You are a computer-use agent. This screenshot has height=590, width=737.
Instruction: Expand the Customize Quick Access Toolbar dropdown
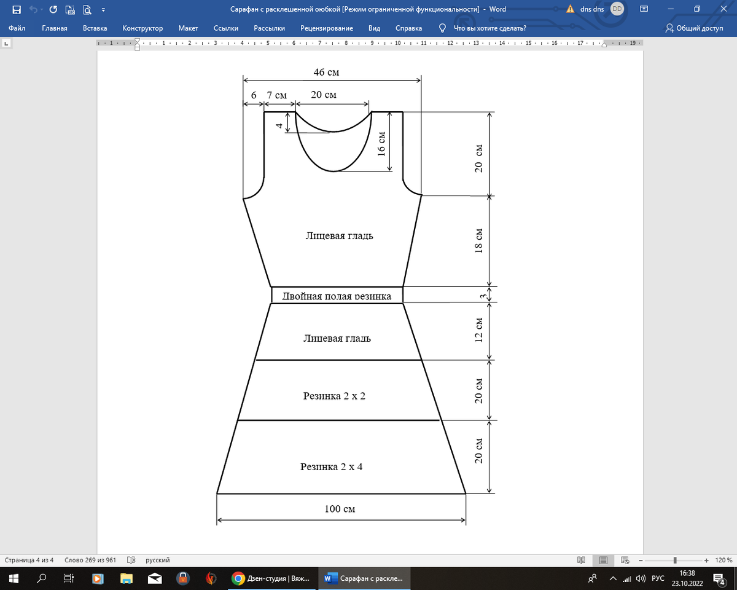click(x=103, y=9)
